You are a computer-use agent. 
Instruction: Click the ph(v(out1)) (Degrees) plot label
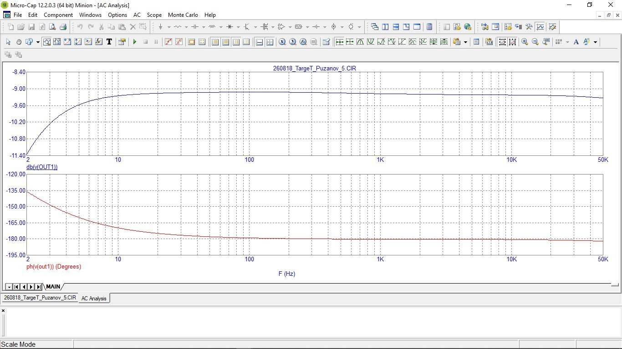coord(54,267)
